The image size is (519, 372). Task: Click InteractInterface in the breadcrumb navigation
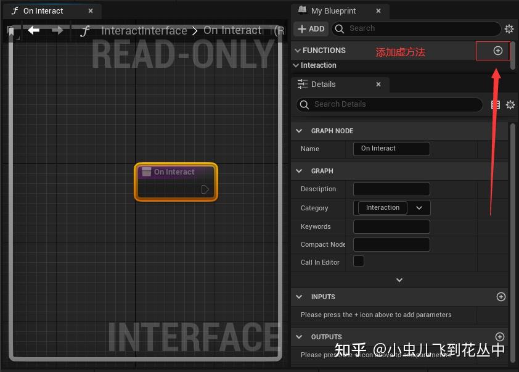144,30
